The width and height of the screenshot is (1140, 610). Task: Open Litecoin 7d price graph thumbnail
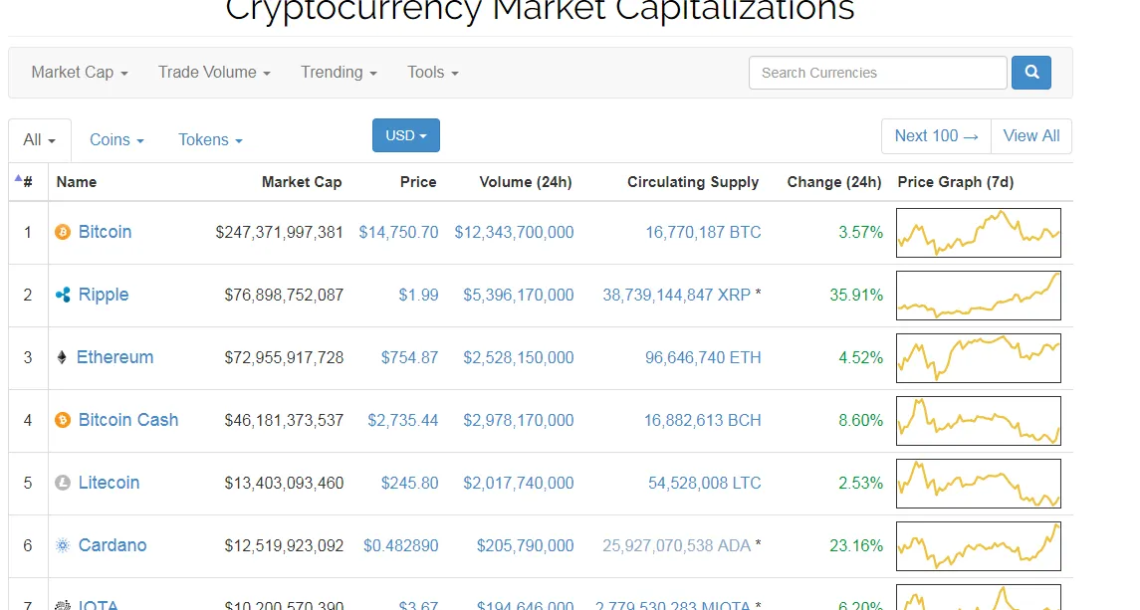tap(978, 483)
